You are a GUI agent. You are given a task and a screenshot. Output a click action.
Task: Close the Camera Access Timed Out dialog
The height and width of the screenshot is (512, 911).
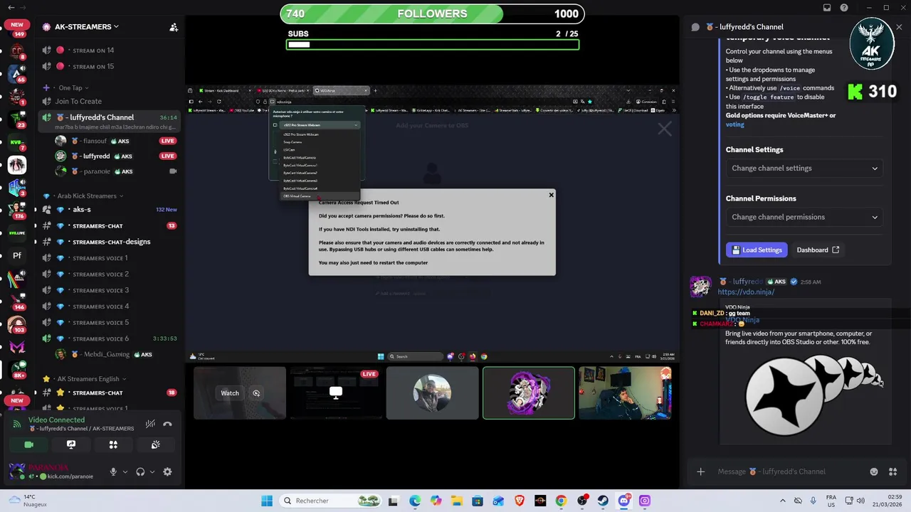pos(551,195)
